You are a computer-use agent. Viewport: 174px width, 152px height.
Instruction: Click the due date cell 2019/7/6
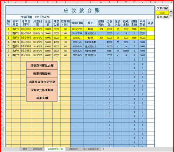click(77, 42)
